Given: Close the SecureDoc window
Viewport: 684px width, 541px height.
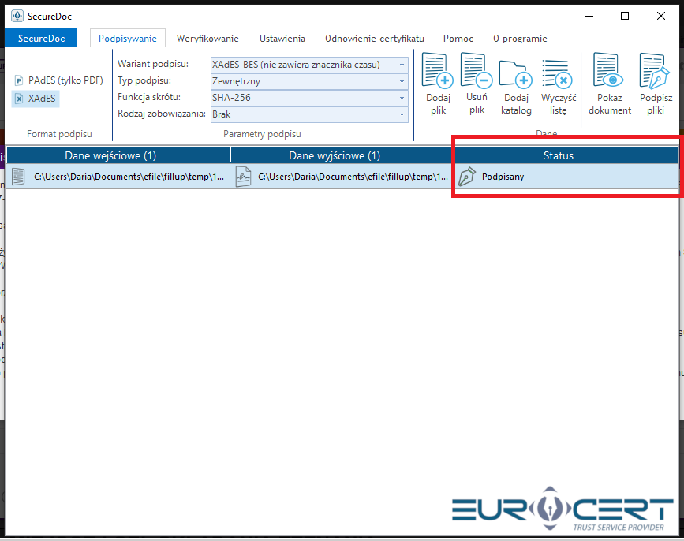Looking at the screenshot, I should tap(661, 16).
